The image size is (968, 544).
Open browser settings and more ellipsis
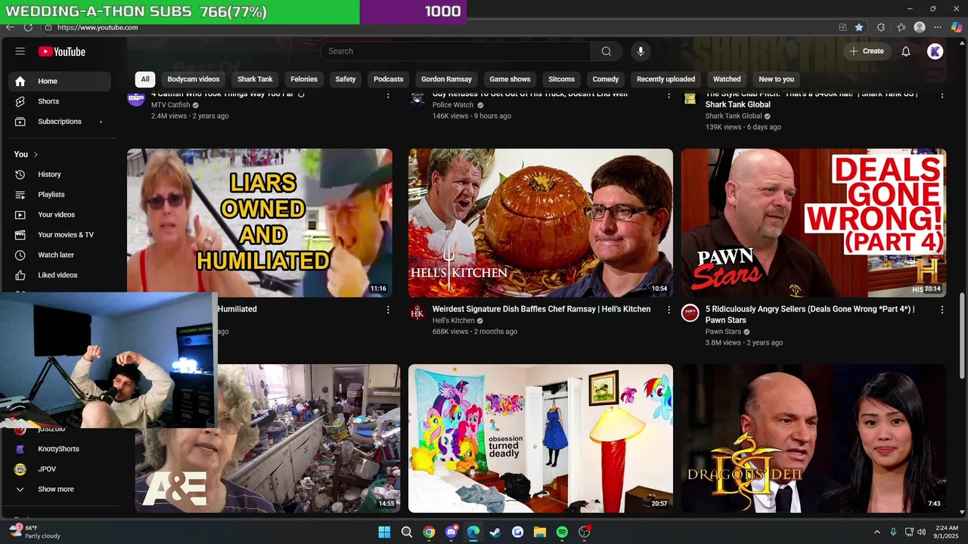[938, 27]
